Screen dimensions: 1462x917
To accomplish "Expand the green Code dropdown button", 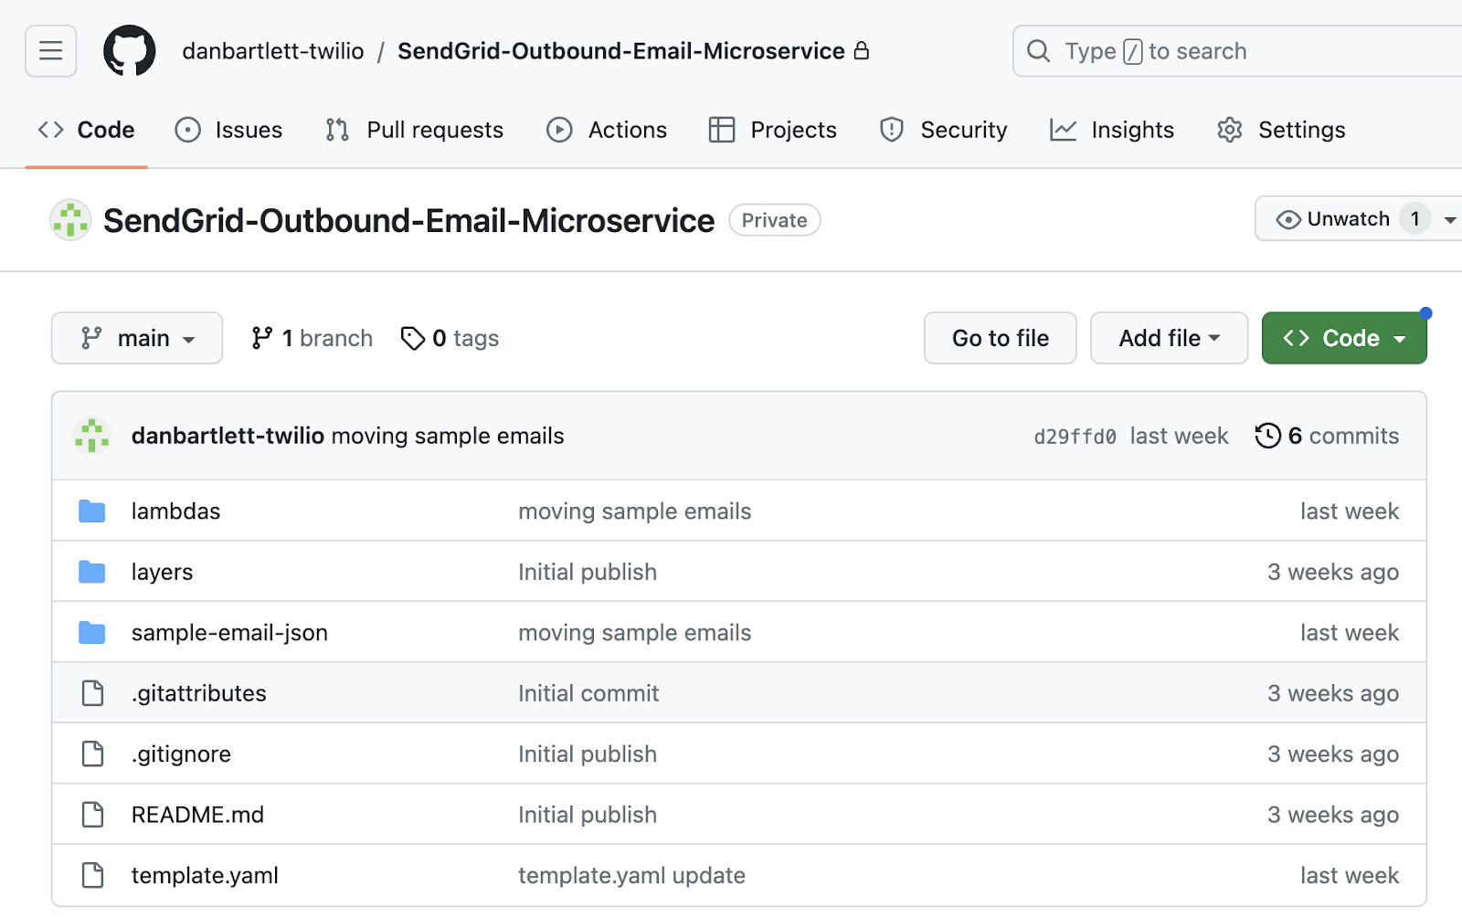I will click(x=1344, y=338).
